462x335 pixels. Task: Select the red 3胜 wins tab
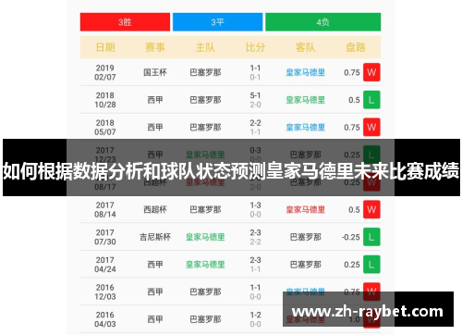point(125,22)
